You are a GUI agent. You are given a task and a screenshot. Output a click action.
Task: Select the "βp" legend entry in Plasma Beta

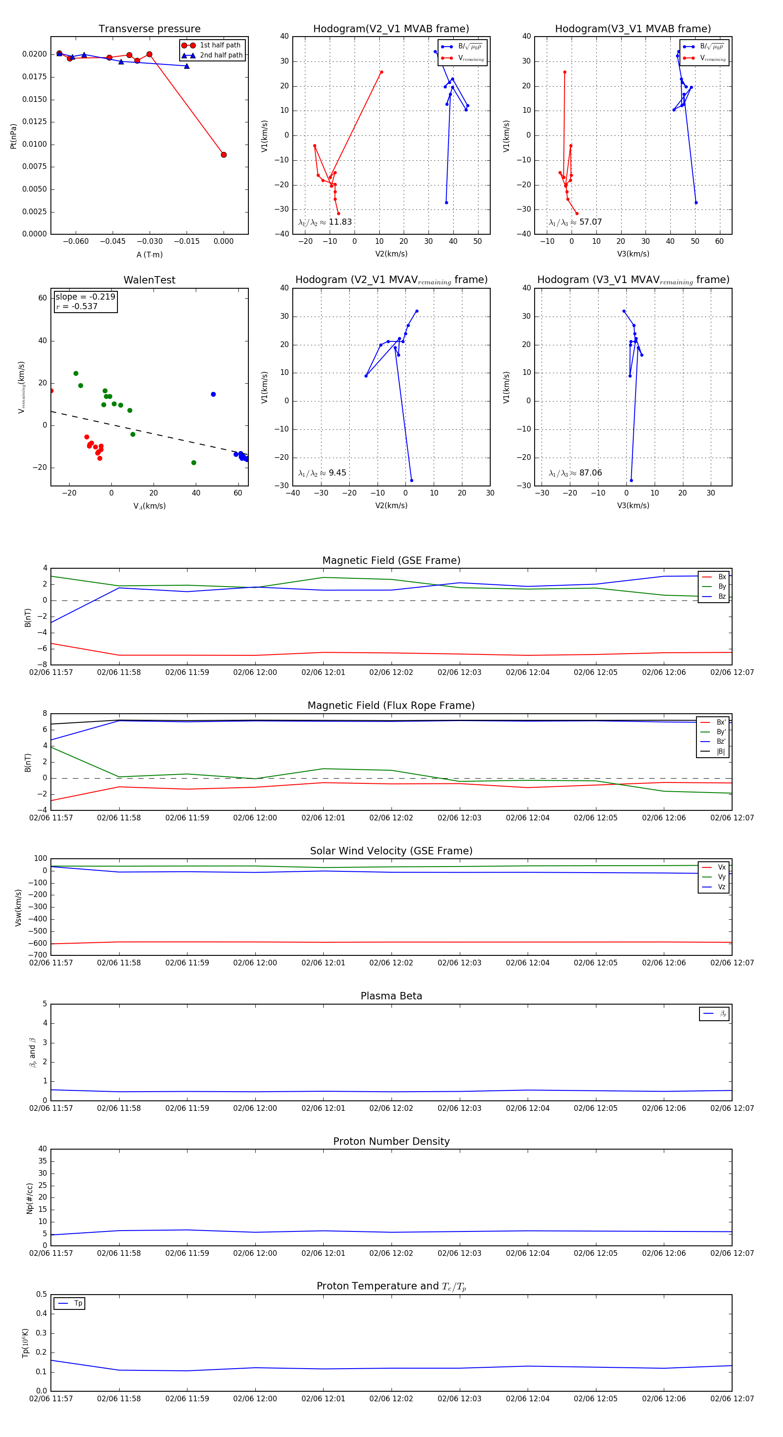pos(715,1014)
